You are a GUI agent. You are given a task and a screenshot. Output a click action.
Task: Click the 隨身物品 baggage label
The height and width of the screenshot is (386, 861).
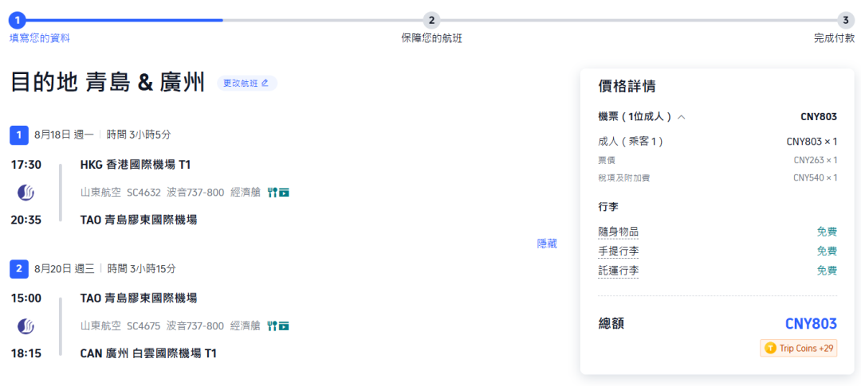point(619,232)
